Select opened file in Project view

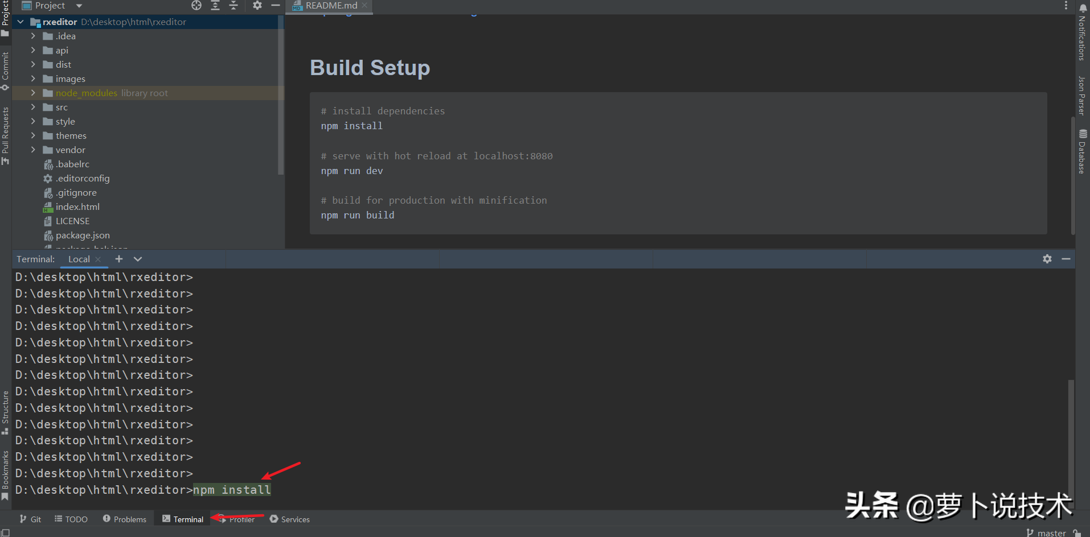(x=196, y=5)
